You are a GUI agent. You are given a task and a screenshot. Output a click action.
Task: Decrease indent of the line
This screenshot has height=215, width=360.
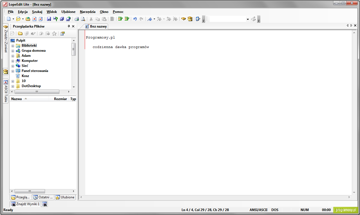click(x=127, y=19)
